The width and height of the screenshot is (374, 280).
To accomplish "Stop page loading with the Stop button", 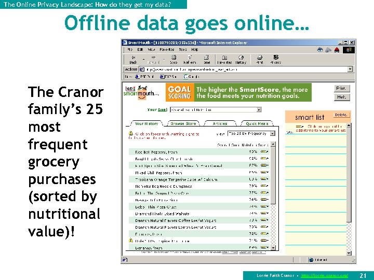I will point(173,60).
